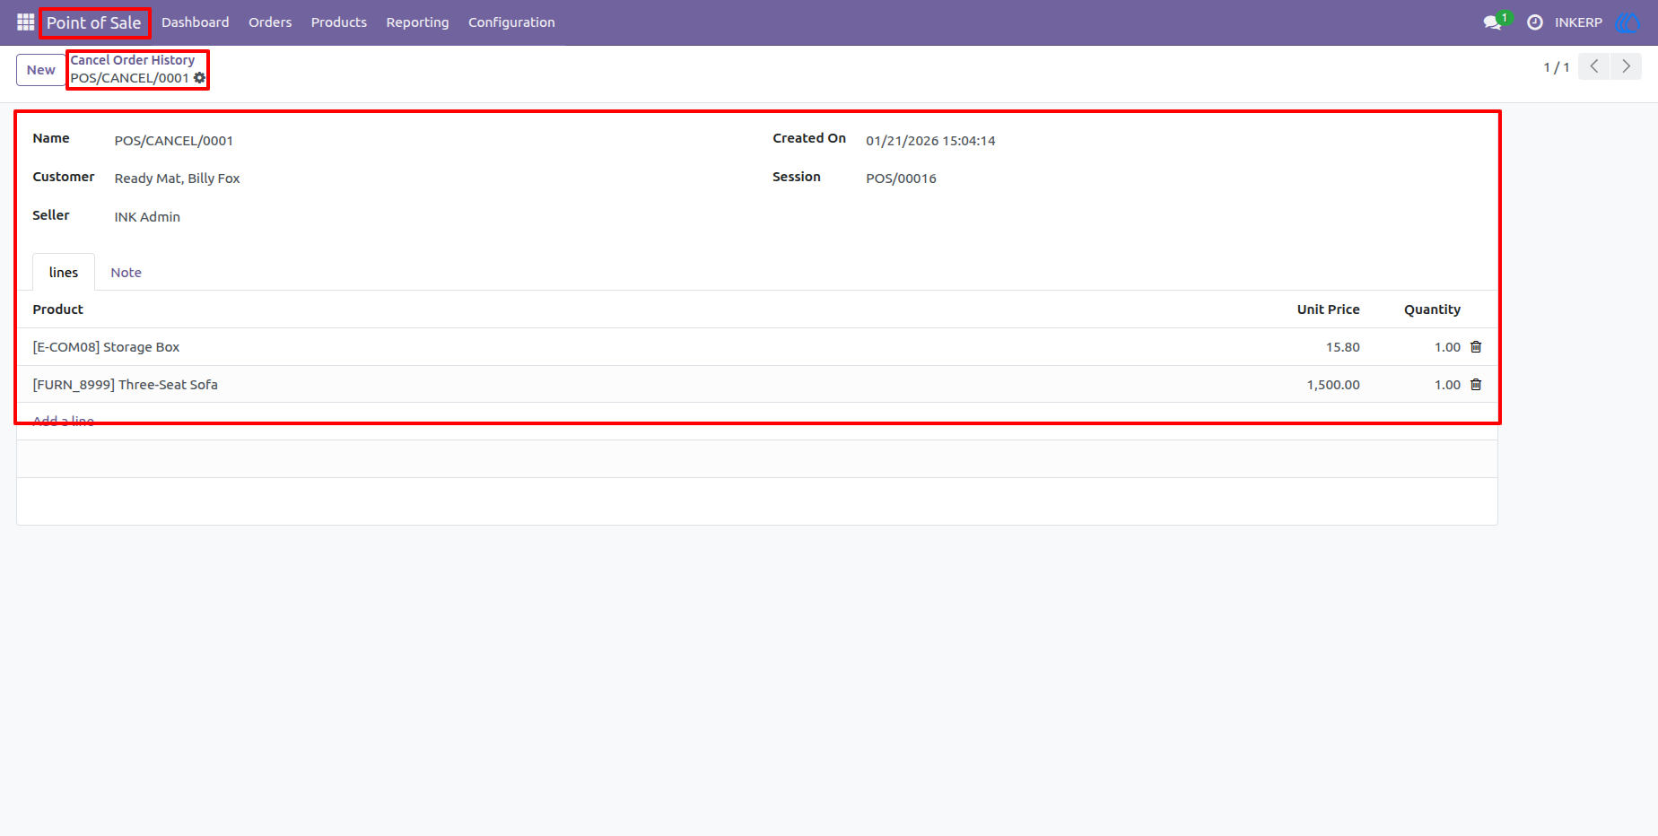Click the Three-Seat Sofa quantity 1.00 cell
This screenshot has width=1658, height=836.
click(x=1447, y=385)
